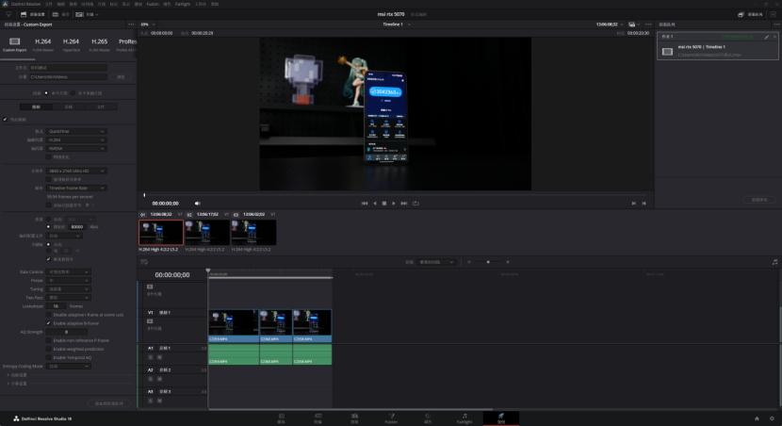This screenshot has width=782, height=426.
Task: Enable the weighted prediction checkbox
Action: [49, 349]
